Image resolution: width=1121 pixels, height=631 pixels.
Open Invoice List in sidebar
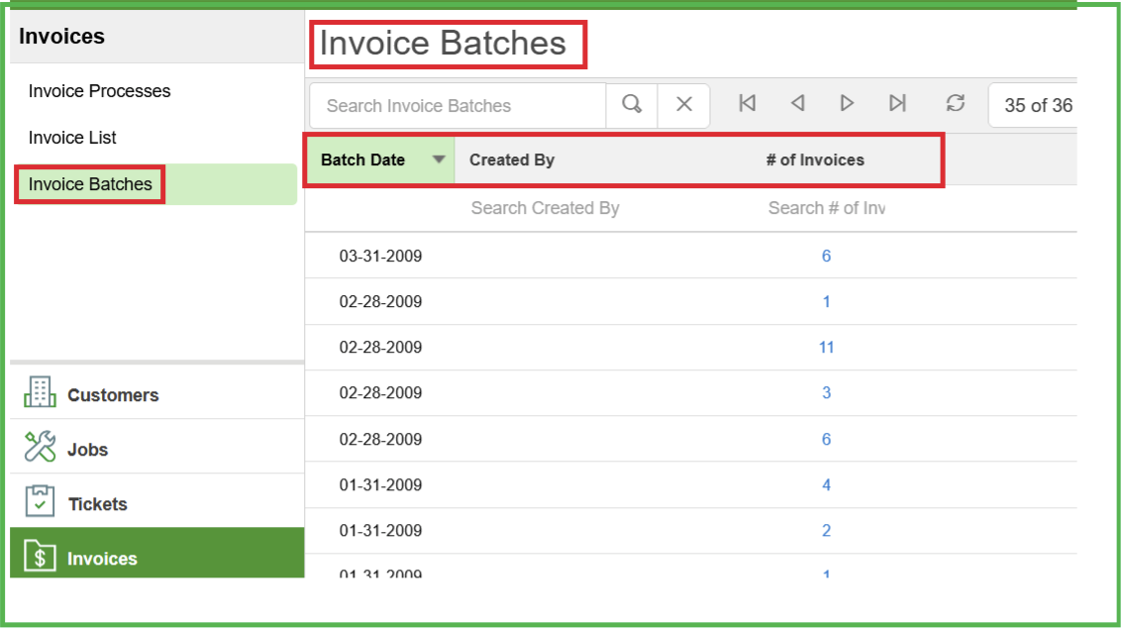72,138
